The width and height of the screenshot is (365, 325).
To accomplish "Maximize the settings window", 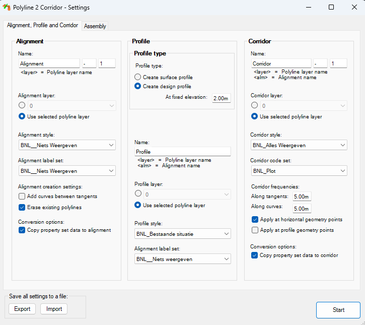I will click(x=331, y=7).
